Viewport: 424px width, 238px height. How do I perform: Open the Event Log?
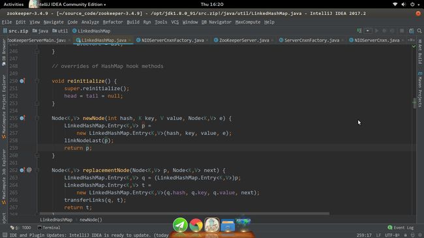pyautogui.click(x=401, y=228)
